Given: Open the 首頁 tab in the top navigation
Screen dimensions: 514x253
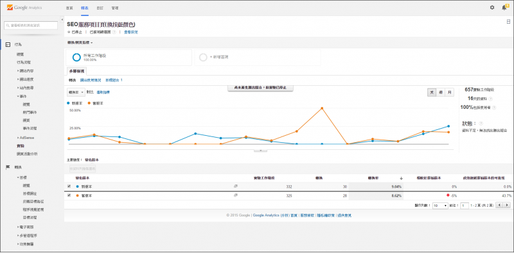Looking at the screenshot, I should (x=69, y=8).
